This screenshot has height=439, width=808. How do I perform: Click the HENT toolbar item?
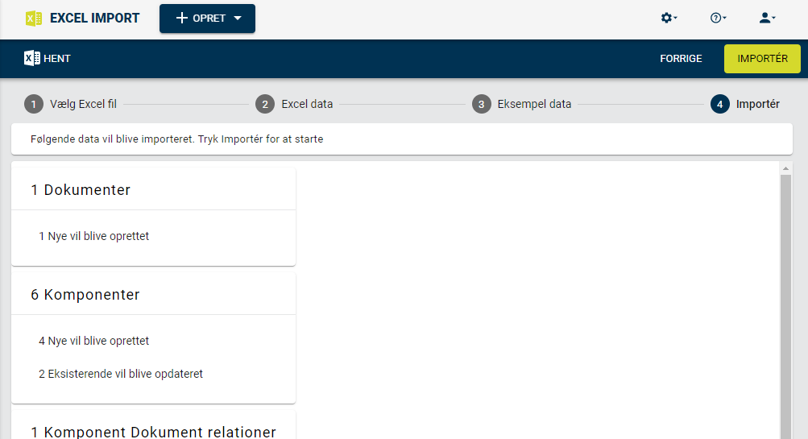pyautogui.click(x=48, y=58)
